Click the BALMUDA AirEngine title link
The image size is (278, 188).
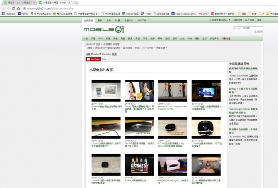(x=173, y=181)
